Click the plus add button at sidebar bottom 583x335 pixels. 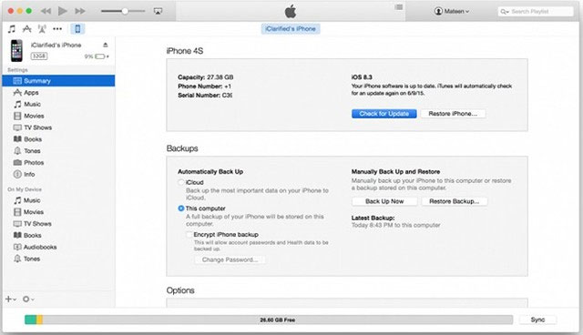(x=10, y=299)
